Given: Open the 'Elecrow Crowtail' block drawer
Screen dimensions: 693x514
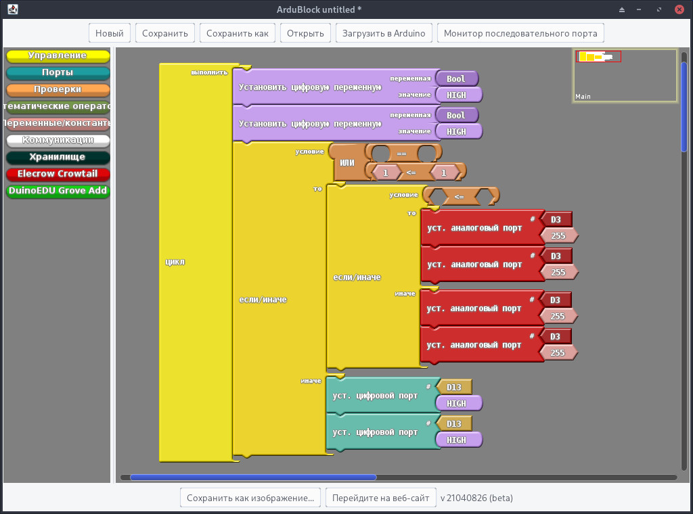Looking at the screenshot, I should tap(58, 174).
